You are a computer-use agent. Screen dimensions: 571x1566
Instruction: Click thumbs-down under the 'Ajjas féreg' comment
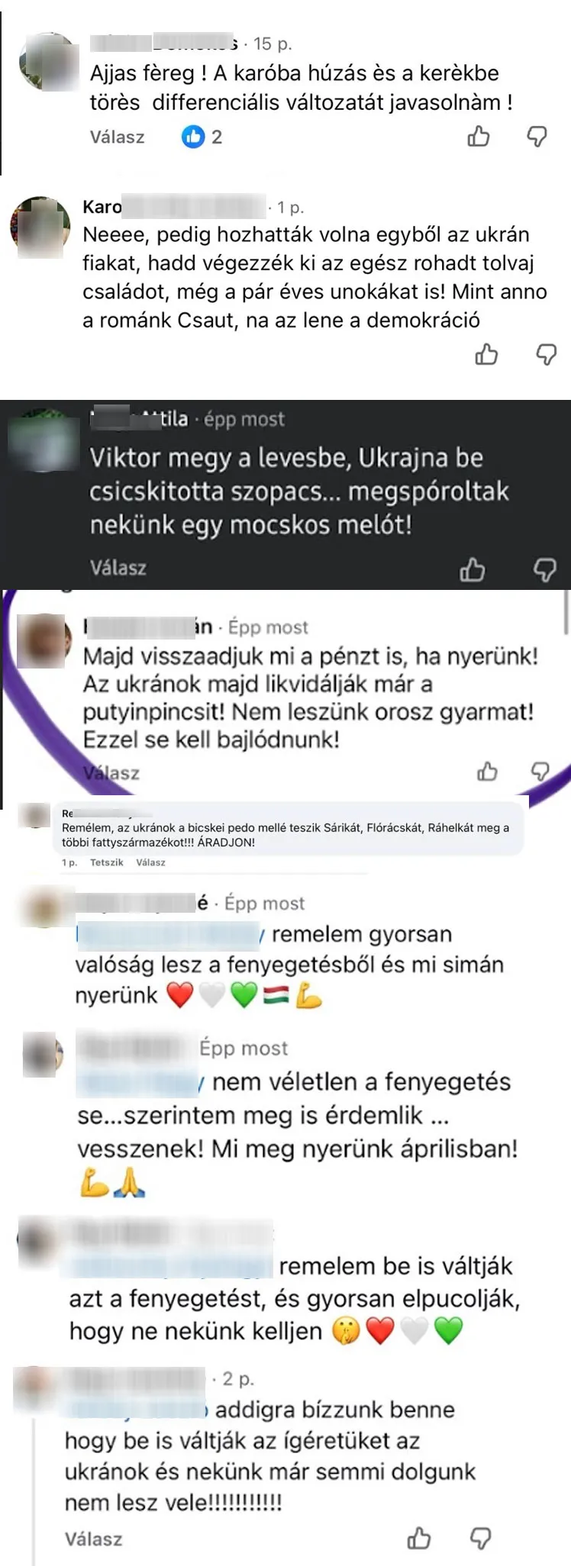coord(537,137)
